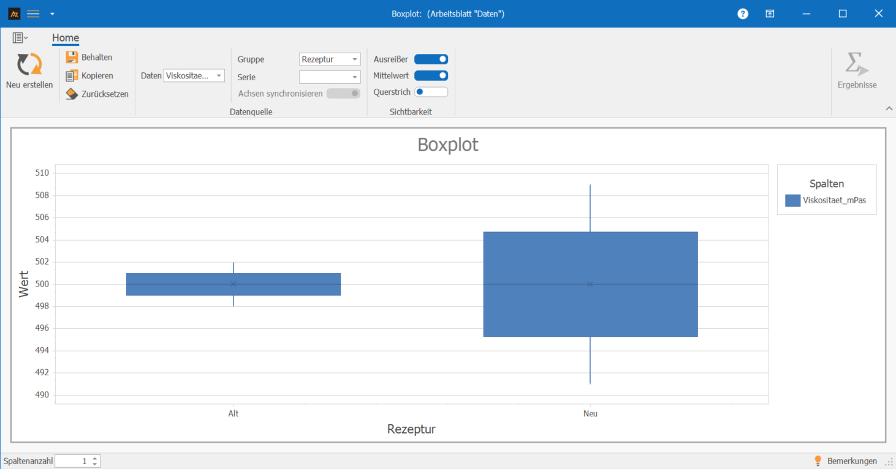896x469 pixels.
Task: Click the Behalten save icon
Action: click(72, 58)
